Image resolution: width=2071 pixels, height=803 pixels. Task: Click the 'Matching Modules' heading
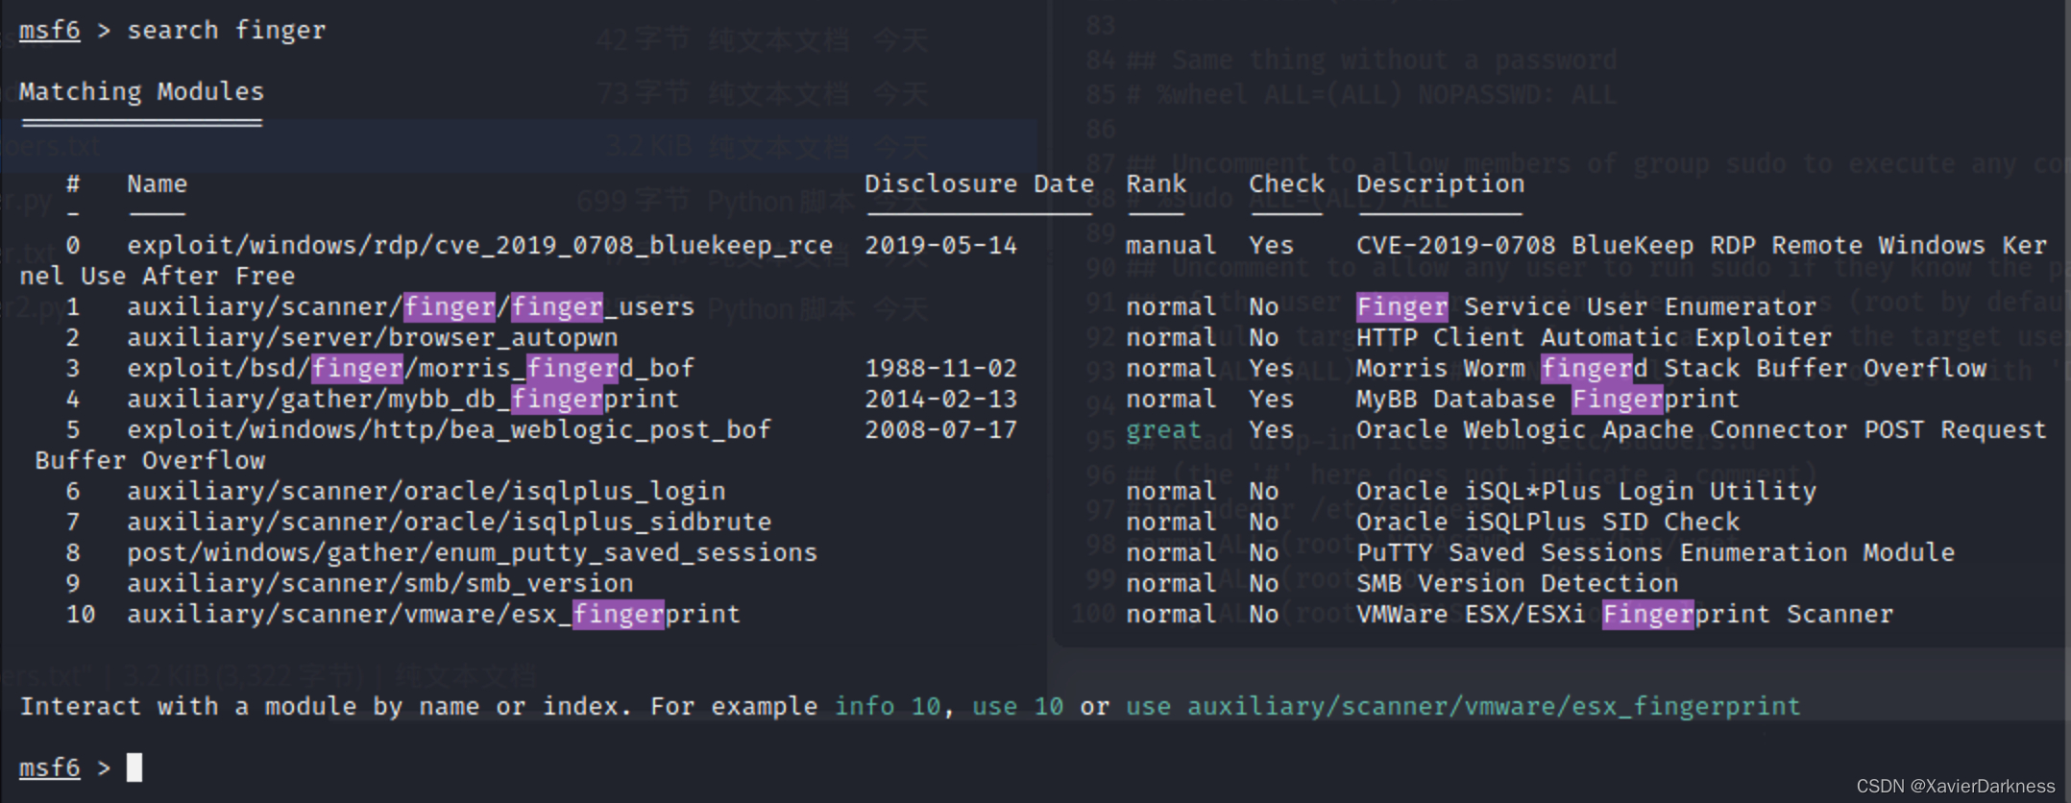tap(141, 92)
